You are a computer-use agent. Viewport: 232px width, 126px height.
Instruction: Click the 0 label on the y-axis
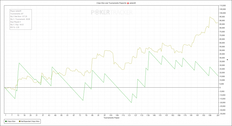(x=220, y=88)
